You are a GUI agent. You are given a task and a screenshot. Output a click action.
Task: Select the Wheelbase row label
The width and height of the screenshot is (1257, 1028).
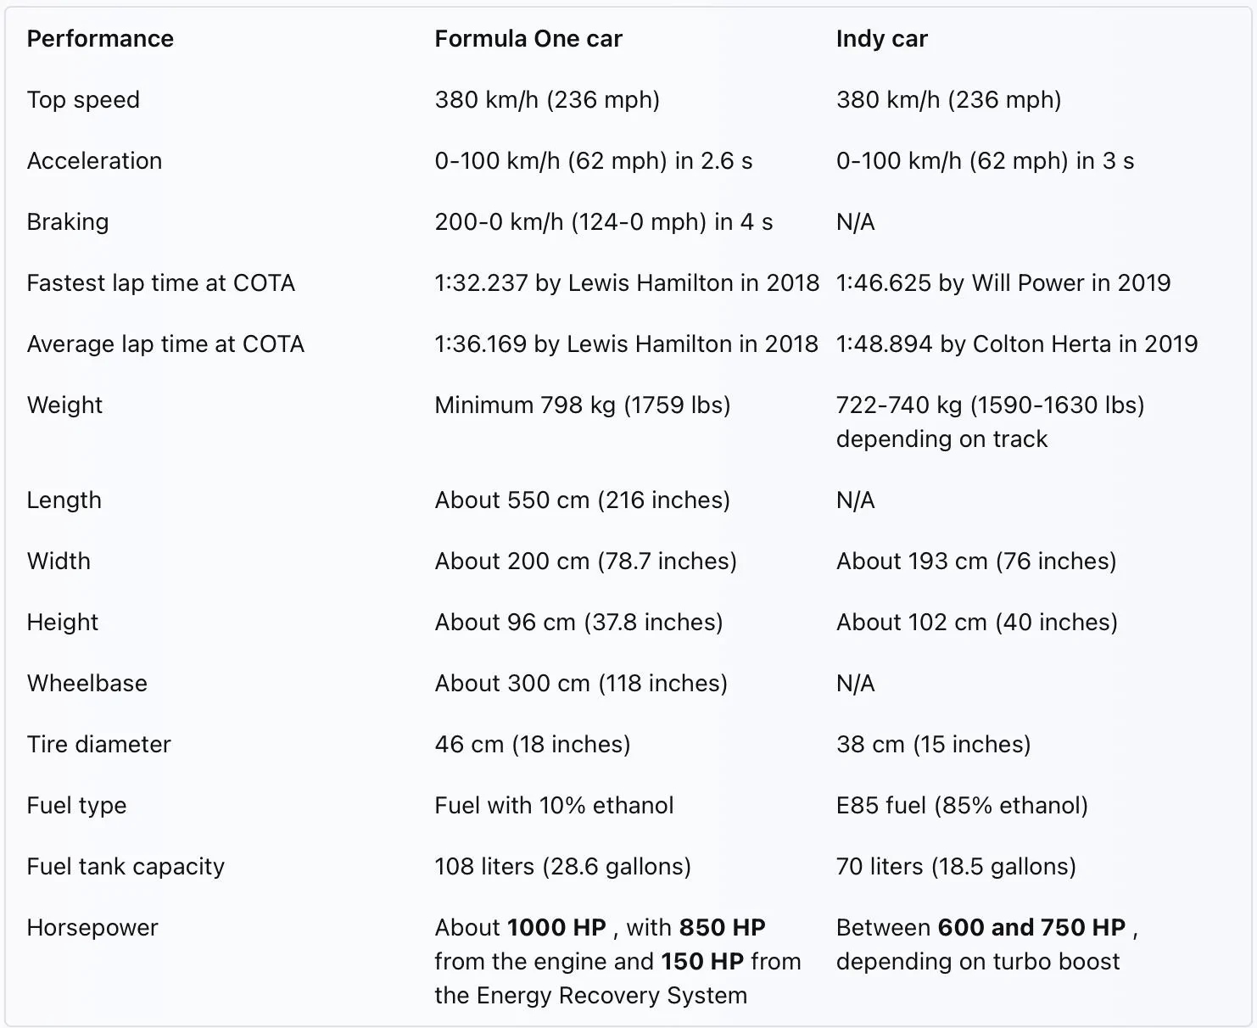[x=87, y=684]
